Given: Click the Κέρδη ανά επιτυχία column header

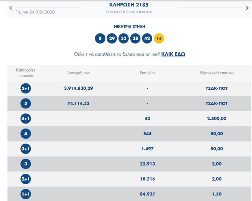Looking at the screenshot, I should click(217, 73).
